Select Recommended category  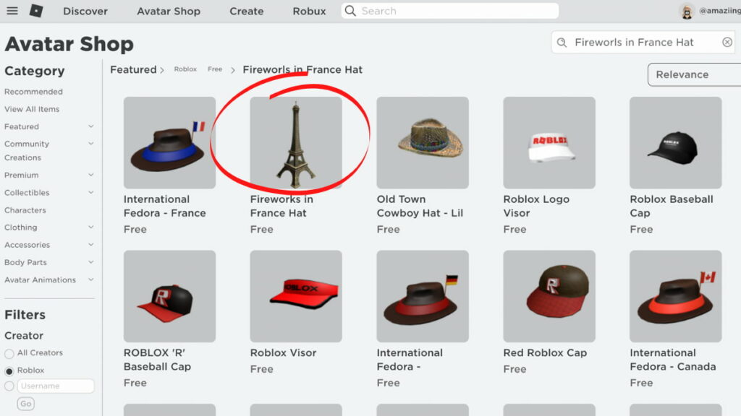[33, 92]
